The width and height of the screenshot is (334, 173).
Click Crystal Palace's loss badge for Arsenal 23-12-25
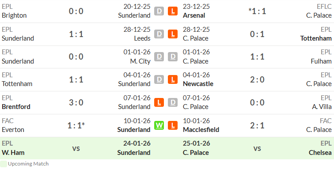point(173,11)
